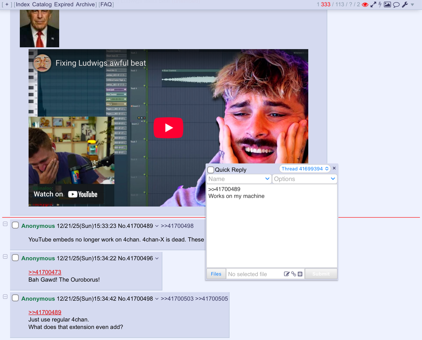Click post number No.41700489

(x=135, y=226)
